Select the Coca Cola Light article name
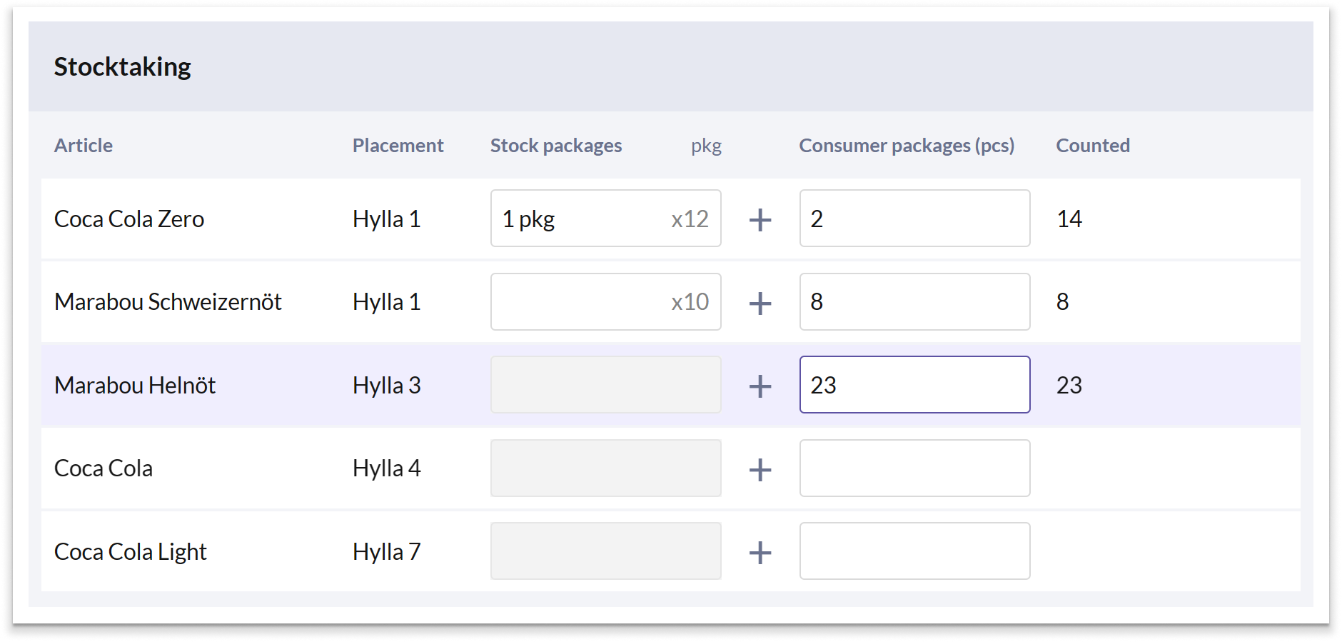1342x642 pixels. [x=131, y=552]
